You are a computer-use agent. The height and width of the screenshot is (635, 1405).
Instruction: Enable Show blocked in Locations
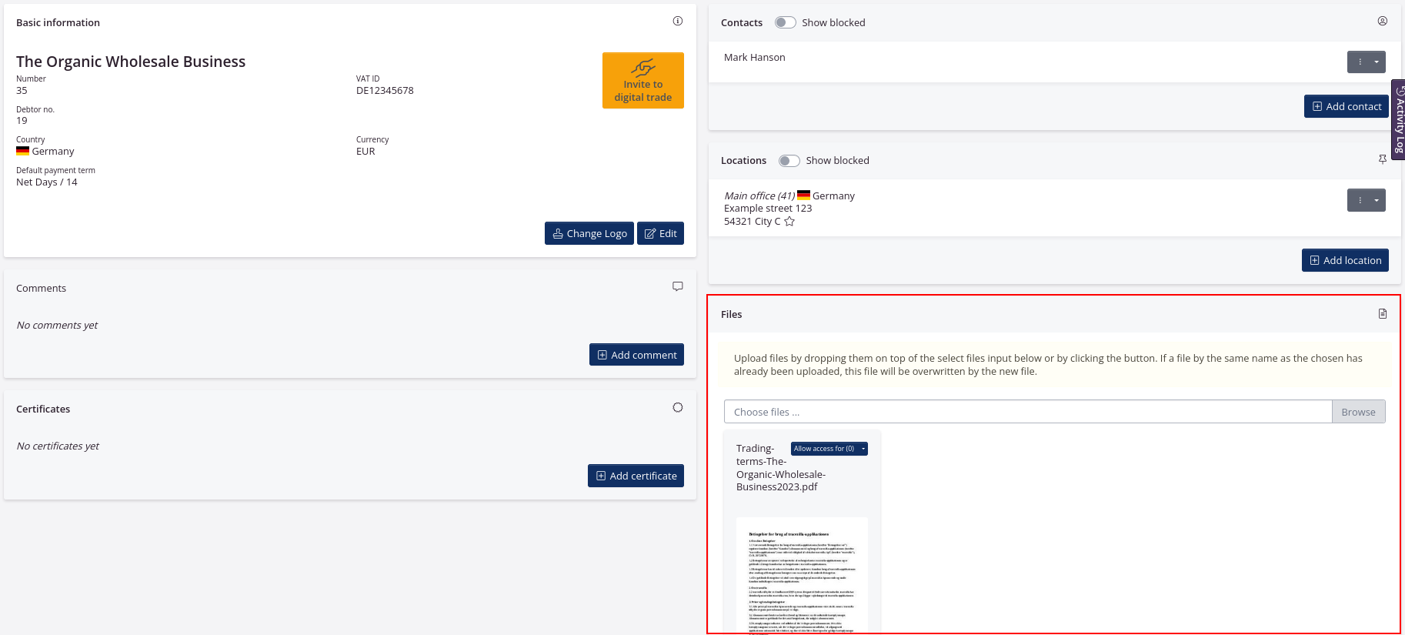(x=789, y=161)
